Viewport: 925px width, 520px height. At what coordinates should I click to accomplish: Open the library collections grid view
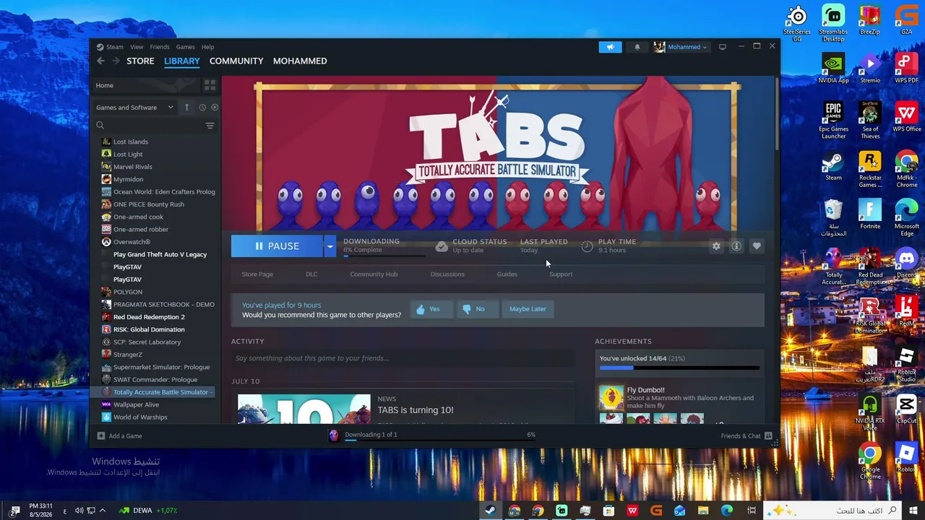210,85
